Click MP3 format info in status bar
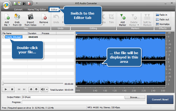176x111 pixels. [104, 107]
